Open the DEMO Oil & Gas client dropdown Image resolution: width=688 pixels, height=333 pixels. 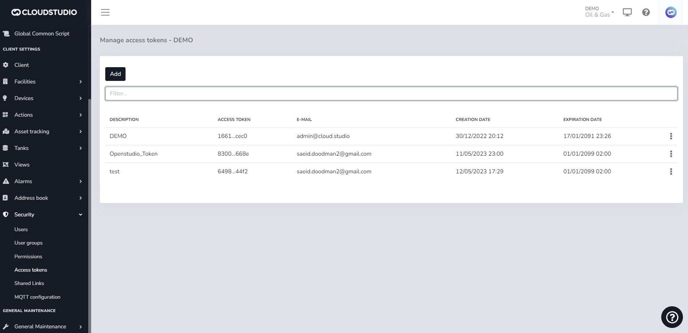pos(599,12)
